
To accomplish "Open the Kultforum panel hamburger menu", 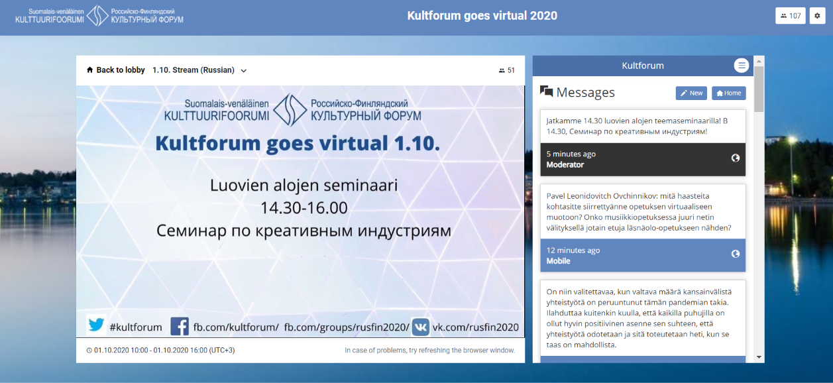I will point(742,66).
